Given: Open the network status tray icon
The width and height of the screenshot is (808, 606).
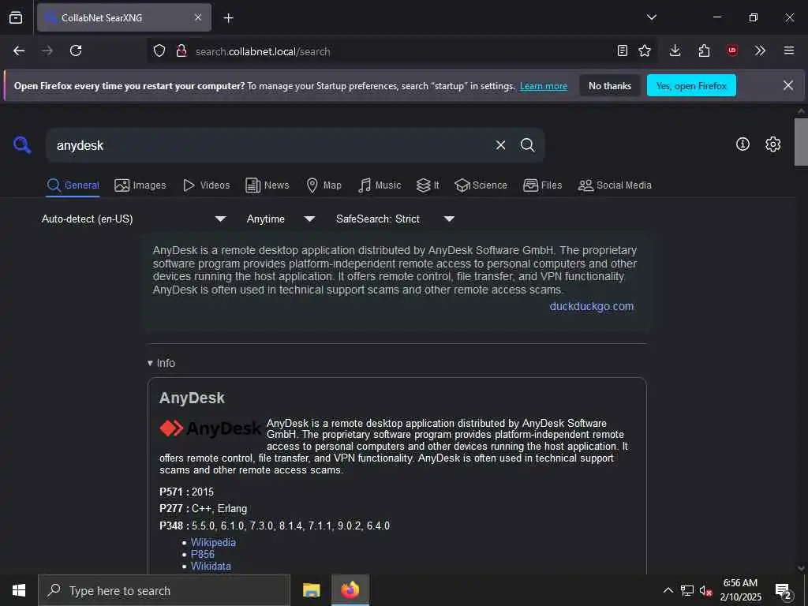Looking at the screenshot, I should [687, 590].
